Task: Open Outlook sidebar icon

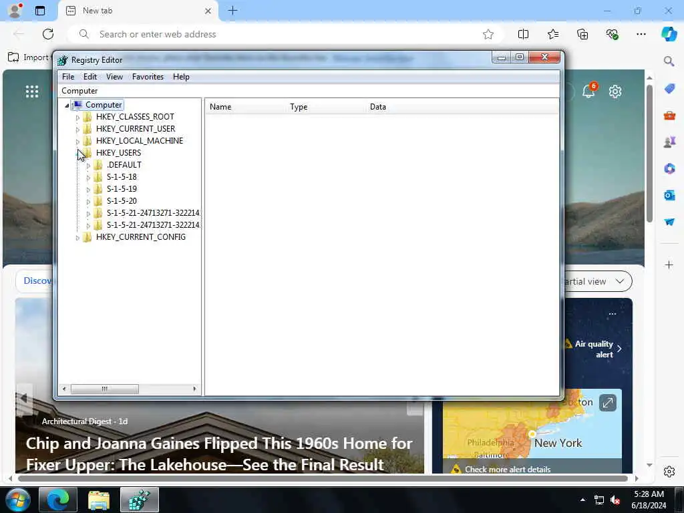Action: tap(669, 195)
